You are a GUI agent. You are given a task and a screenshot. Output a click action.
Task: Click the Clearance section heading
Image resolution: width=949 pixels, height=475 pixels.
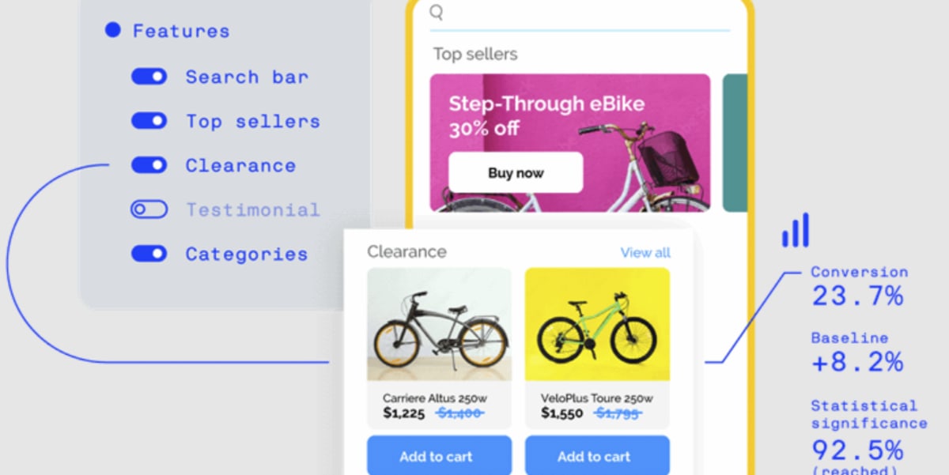point(407,251)
